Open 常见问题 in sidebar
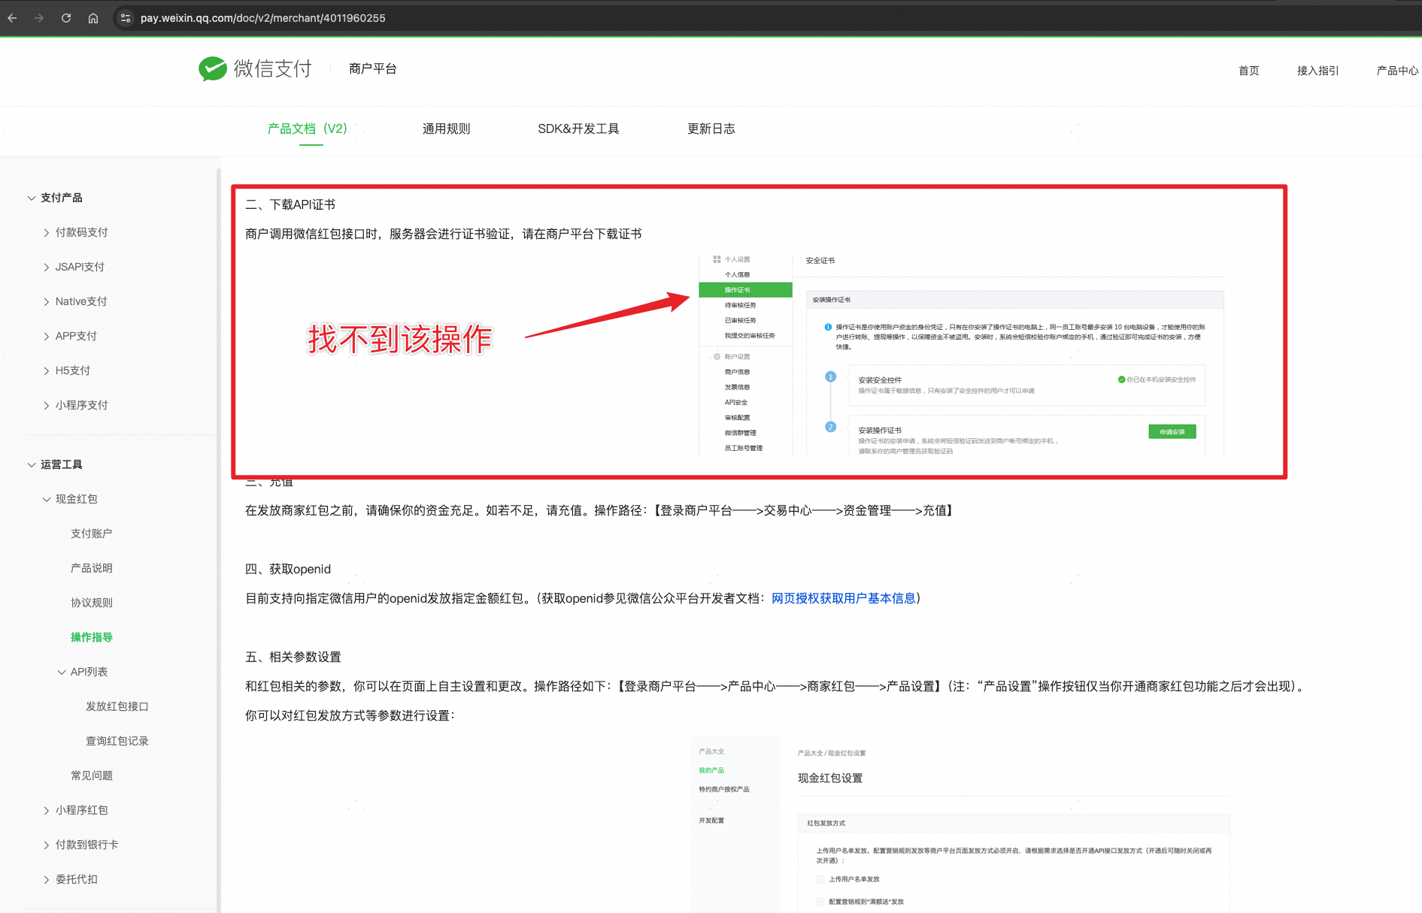The width and height of the screenshot is (1422, 913). click(x=92, y=775)
